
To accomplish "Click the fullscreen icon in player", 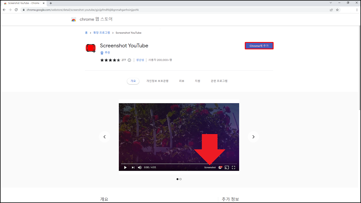I will click(234, 167).
